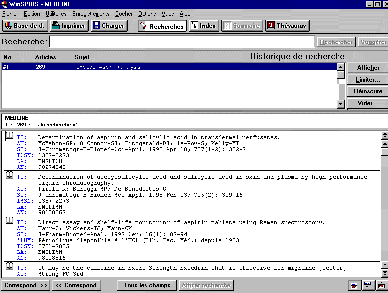Screen dimensions: 388x293
Task: Click the Suggérer button
Action: point(373,42)
